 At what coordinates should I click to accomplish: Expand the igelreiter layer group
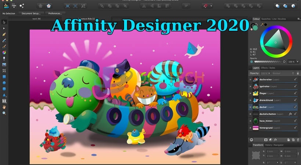251,87
